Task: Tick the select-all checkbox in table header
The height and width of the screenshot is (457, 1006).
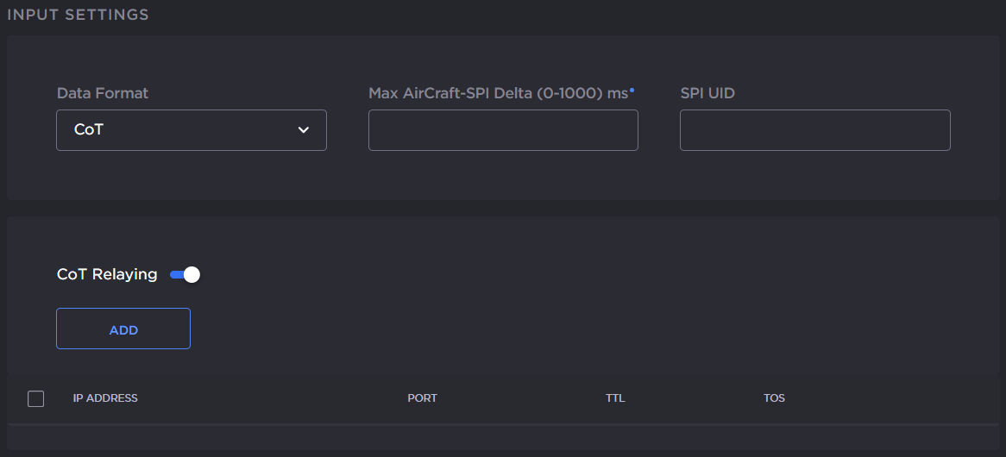Action: [36, 398]
